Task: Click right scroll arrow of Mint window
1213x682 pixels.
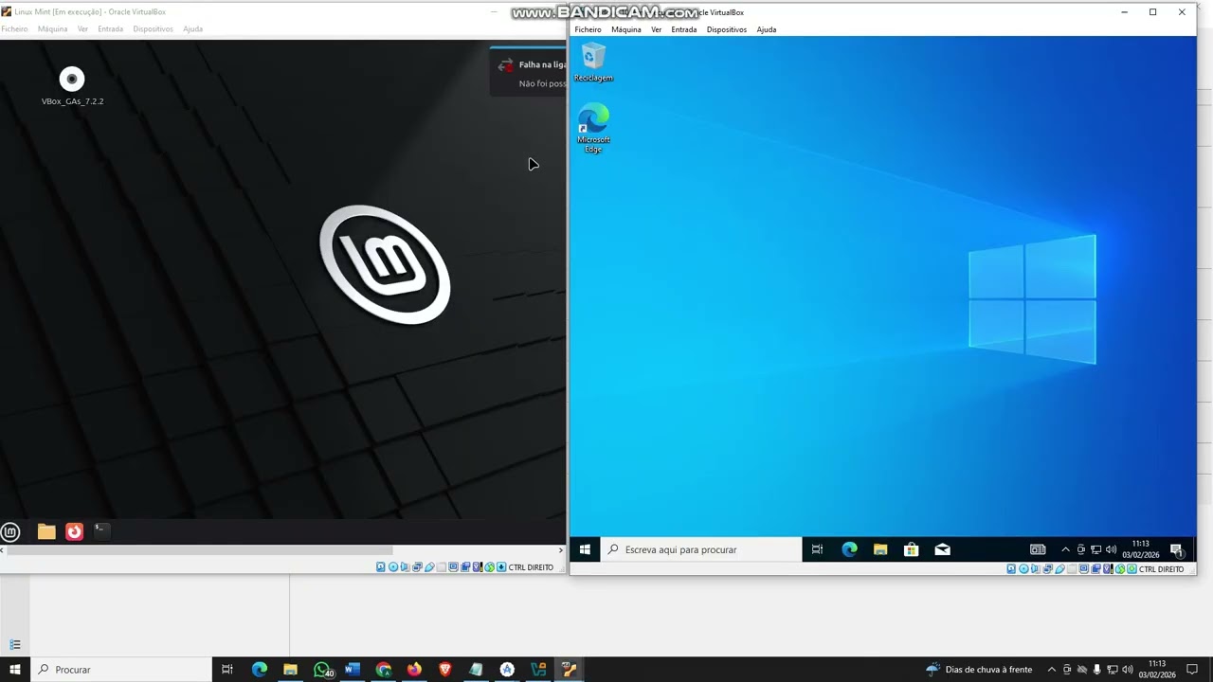Action: pos(560,549)
